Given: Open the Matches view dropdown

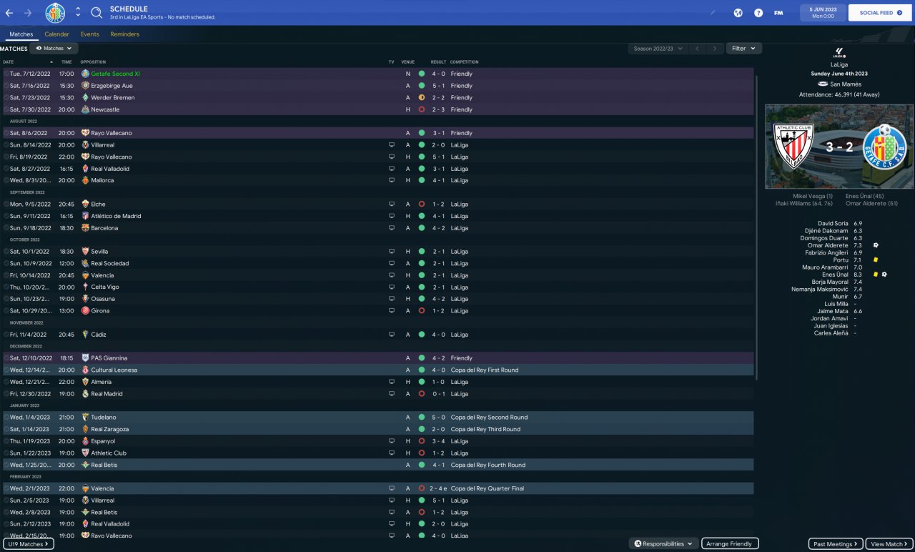Looking at the screenshot, I should pyautogui.click(x=54, y=49).
